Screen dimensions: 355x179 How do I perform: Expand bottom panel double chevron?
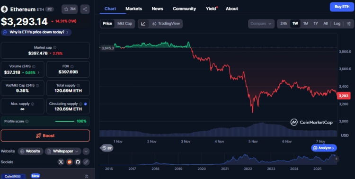[x=87, y=176]
